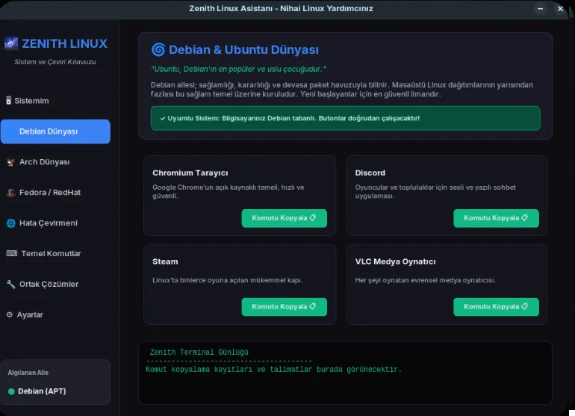
Task: Close the Zenith Linux Asistanı window
Action: click(560, 9)
